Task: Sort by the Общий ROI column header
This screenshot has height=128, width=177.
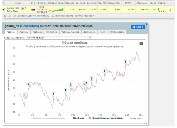Action: click(114, 3)
